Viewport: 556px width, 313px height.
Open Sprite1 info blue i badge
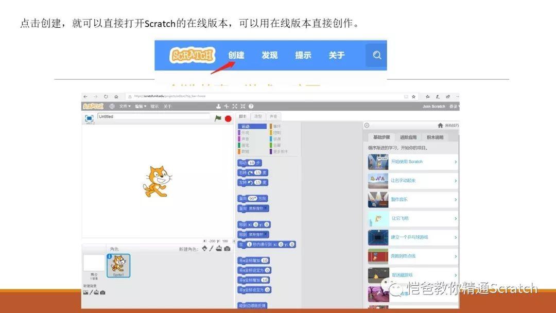109,256
